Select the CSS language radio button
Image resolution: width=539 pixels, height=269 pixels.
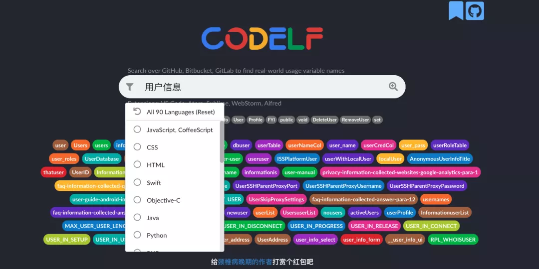[137, 147]
